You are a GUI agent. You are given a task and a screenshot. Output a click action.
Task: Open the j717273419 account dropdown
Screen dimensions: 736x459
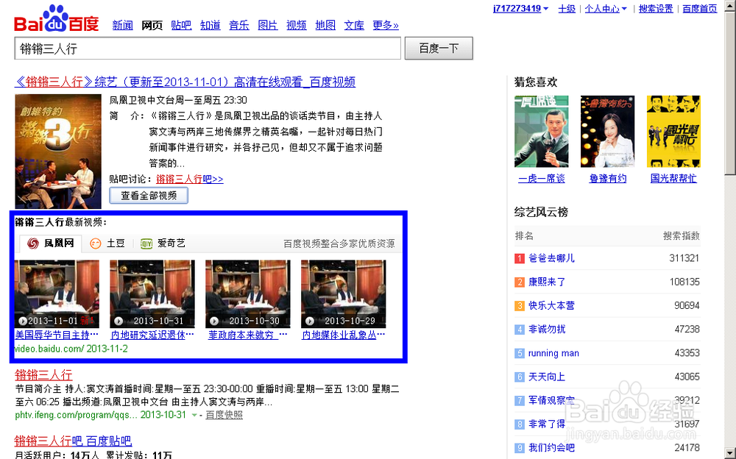520,8
